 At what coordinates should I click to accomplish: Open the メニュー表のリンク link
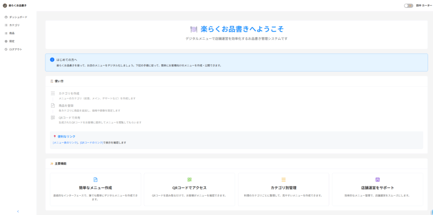[65, 143]
